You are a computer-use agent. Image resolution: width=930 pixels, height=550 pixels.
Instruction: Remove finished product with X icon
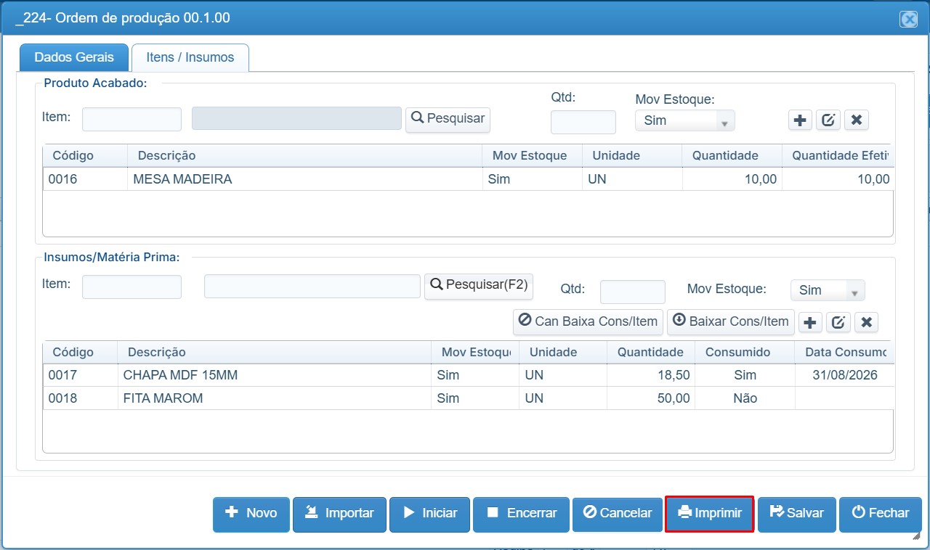click(857, 120)
